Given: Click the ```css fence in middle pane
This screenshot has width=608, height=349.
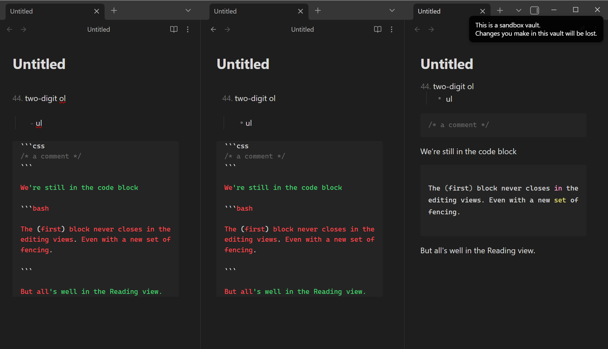Looking at the screenshot, I should click(x=237, y=146).
